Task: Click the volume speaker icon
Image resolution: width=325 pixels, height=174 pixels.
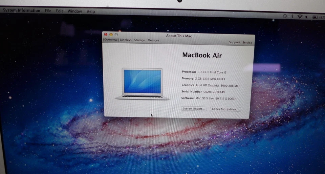Action: click(x=306, y=17)
